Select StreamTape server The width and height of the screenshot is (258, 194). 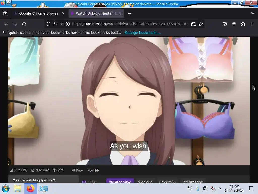[x=193, y=181]
